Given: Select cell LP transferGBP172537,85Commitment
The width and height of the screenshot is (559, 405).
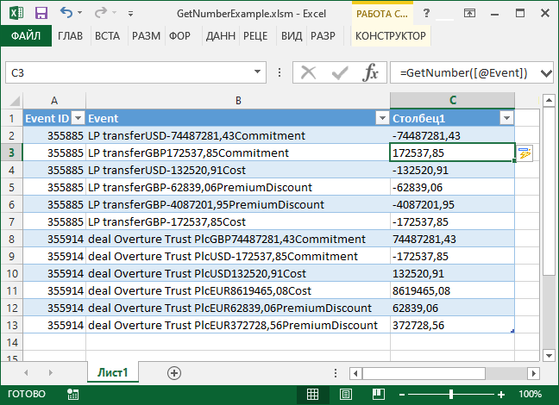Looking at the screenshot, I should click(238, 153).
